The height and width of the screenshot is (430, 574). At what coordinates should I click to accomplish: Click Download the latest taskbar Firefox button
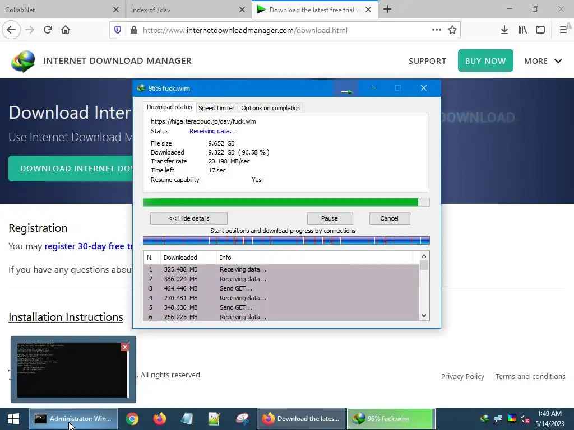point(301,419)
